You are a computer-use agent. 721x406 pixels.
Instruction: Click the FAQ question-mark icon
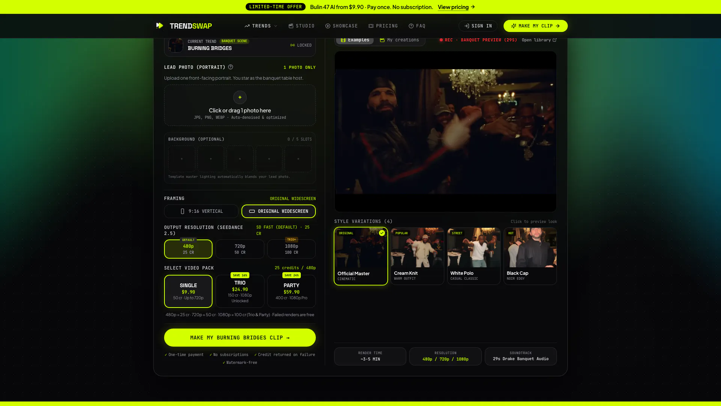pos(411,26)
